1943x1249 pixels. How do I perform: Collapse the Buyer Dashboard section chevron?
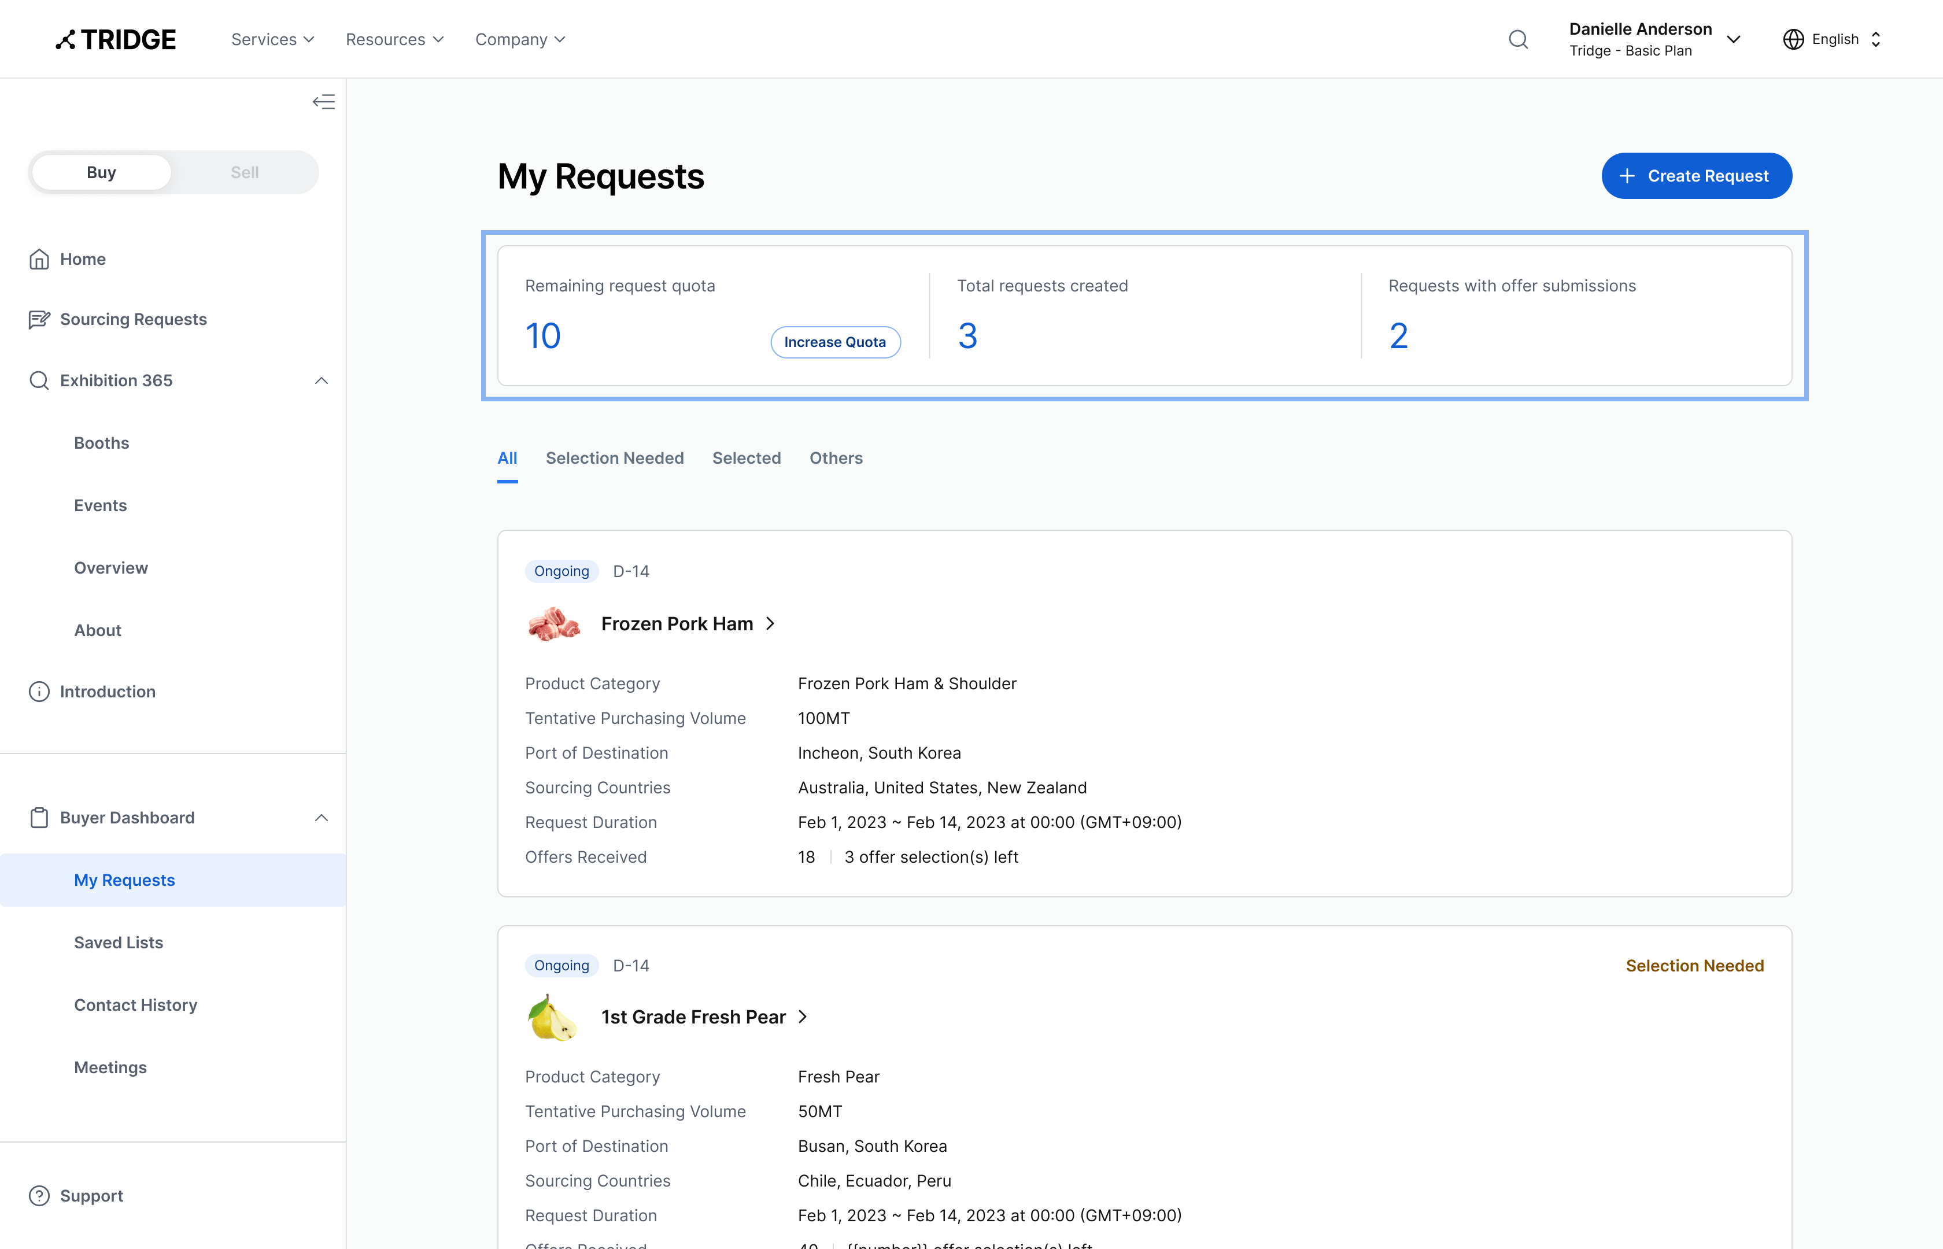[x=321, y=818]
